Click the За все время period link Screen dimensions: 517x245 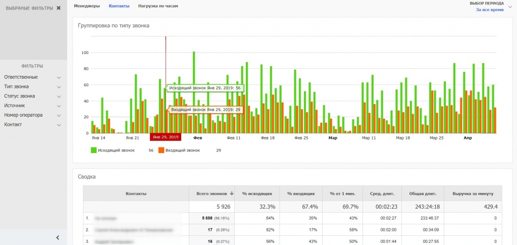pos(490,10)
